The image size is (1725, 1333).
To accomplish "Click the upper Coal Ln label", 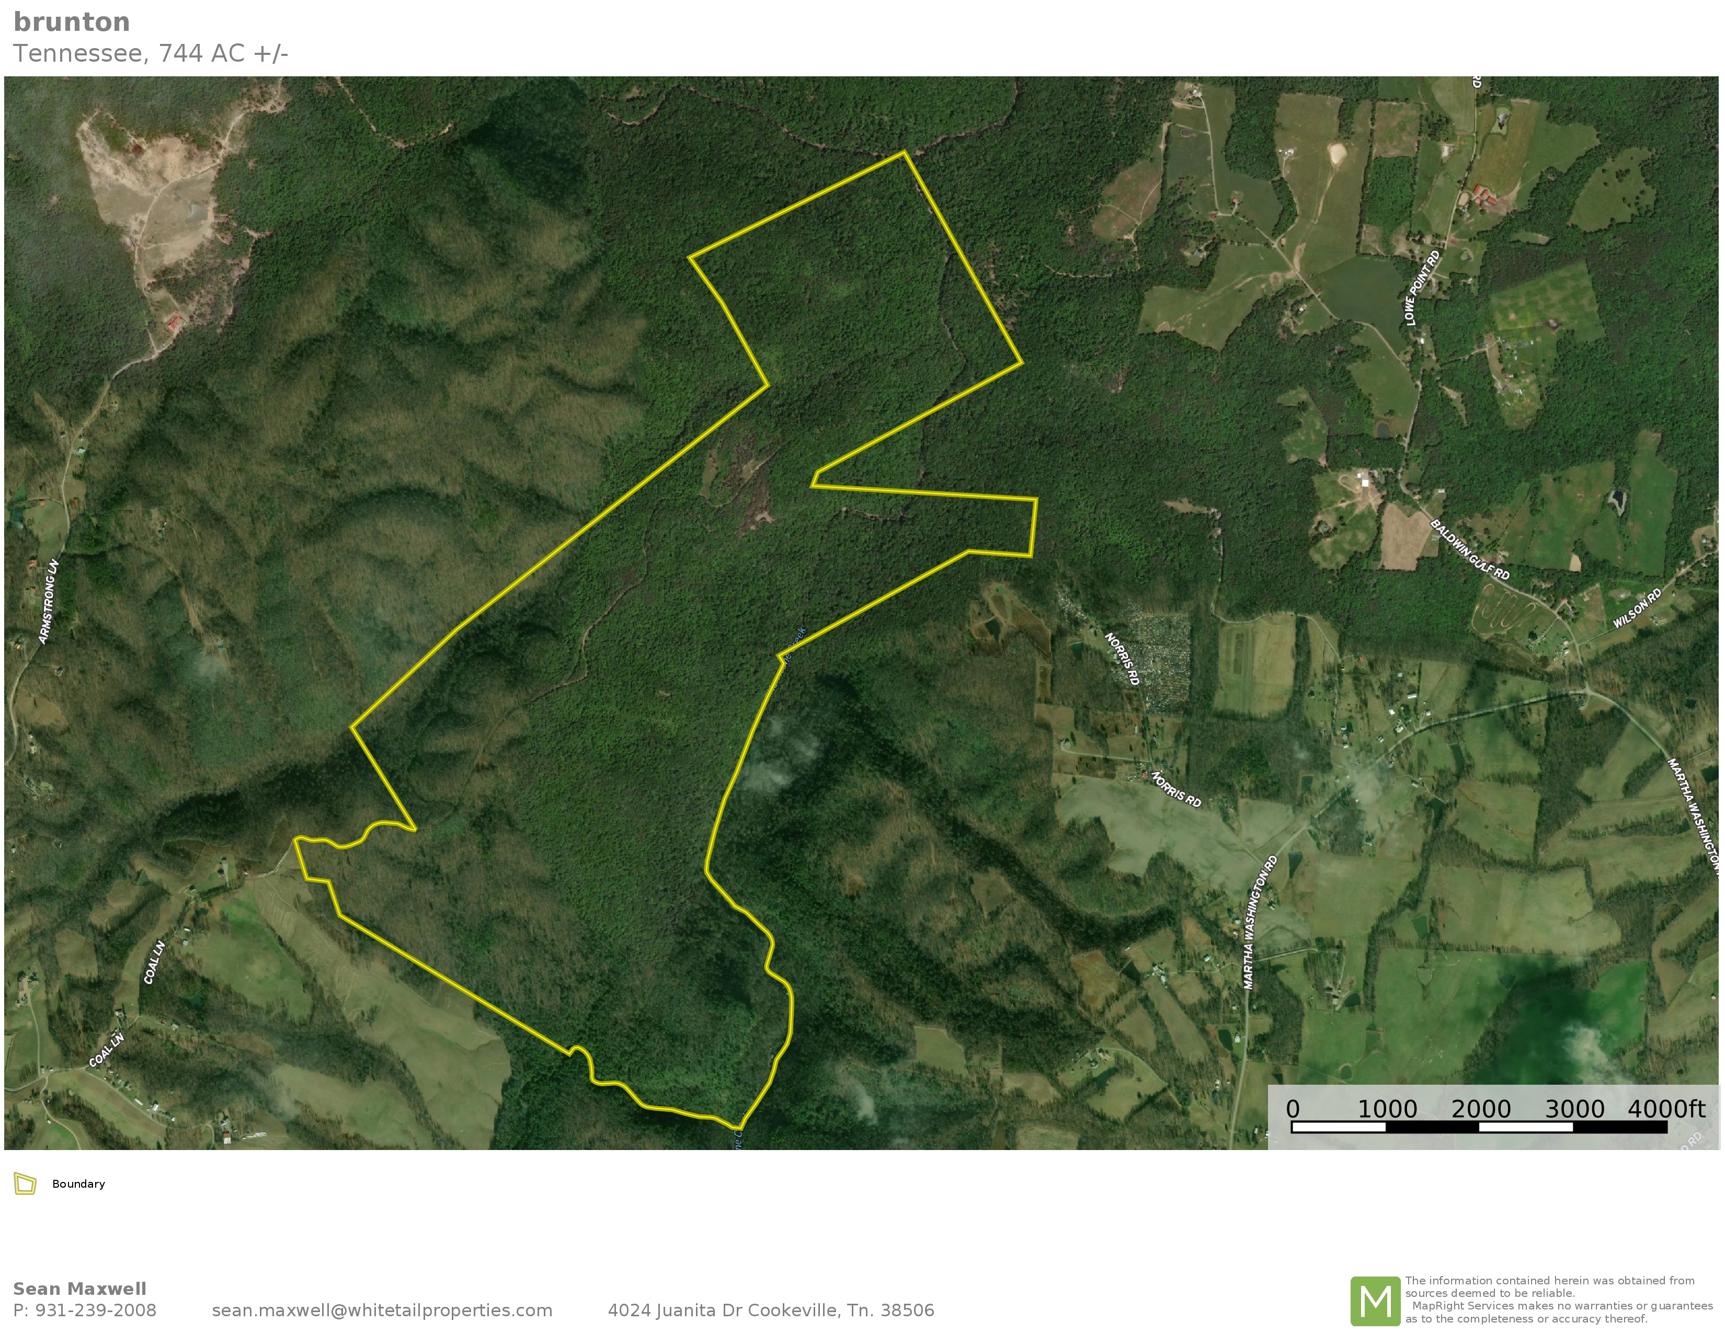I will click(x=155, y=962).
